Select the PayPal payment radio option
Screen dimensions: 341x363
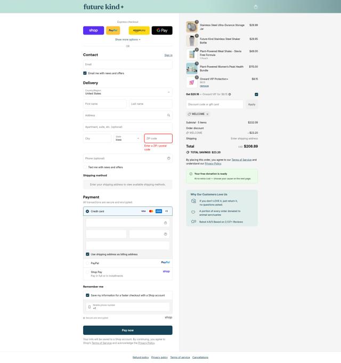(x=87, y=263)
